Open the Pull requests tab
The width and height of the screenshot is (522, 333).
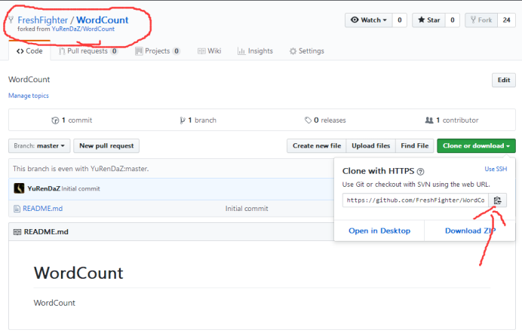coord(88,51)
